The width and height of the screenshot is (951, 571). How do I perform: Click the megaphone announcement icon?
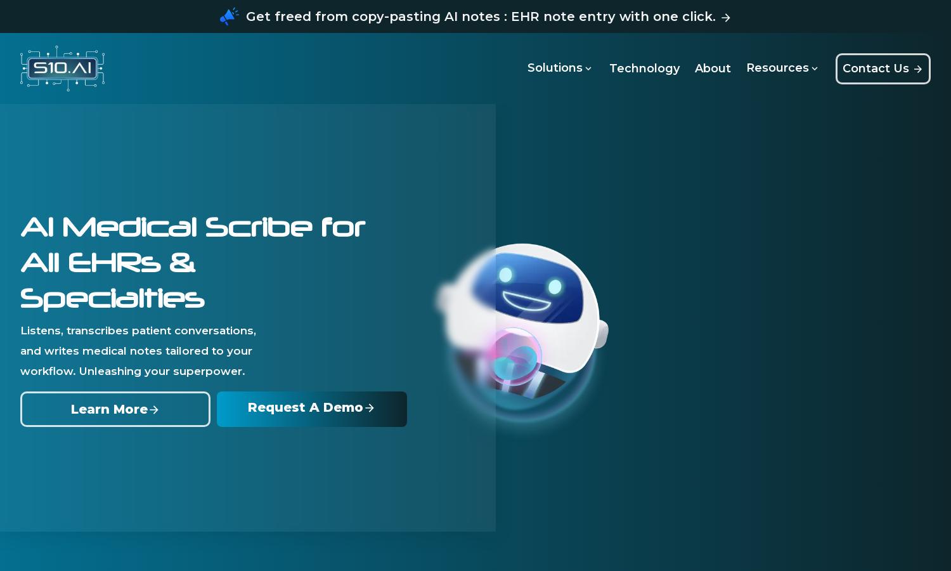point(230,16)
